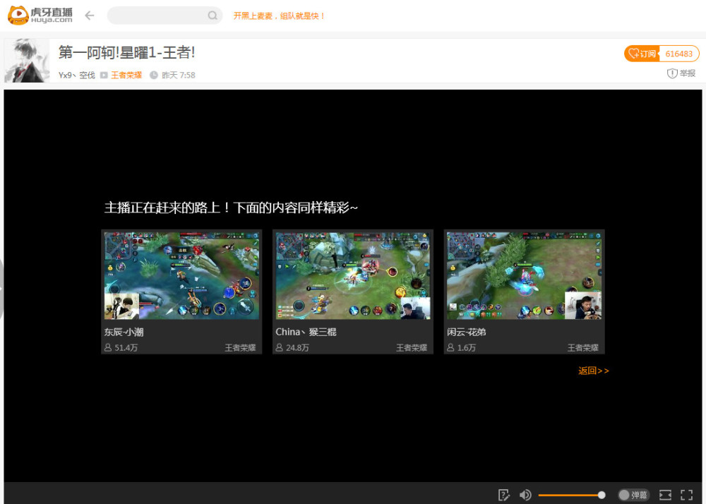Click the orange 订阅 subscribe button

coord(642,54)
